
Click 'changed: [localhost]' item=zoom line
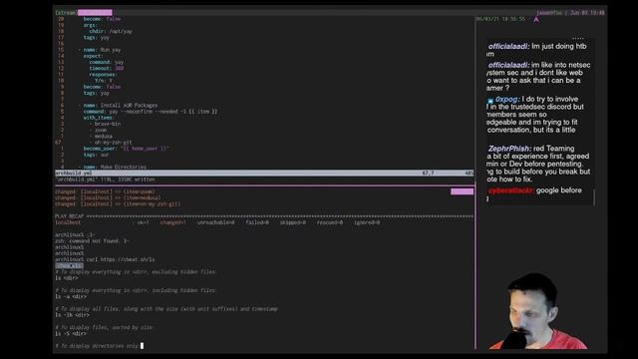(x=105, y=191)
